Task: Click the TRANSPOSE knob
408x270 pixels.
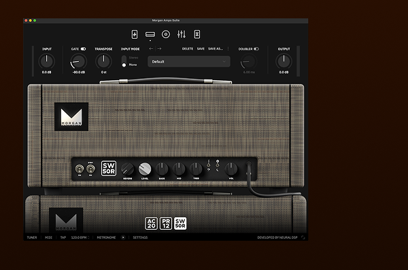Action: pos(103,61)
